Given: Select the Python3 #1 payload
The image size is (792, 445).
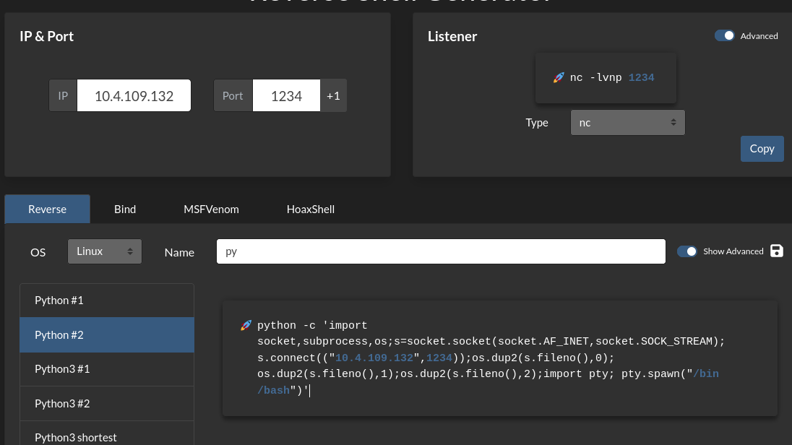Looking at the screenshot, I should tap(106, 369).
